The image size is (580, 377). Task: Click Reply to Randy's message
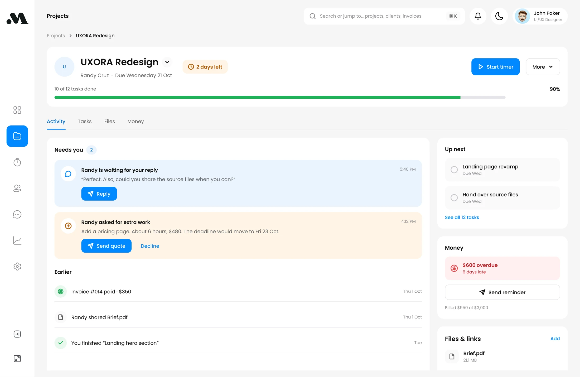click(x=99, y=194)
